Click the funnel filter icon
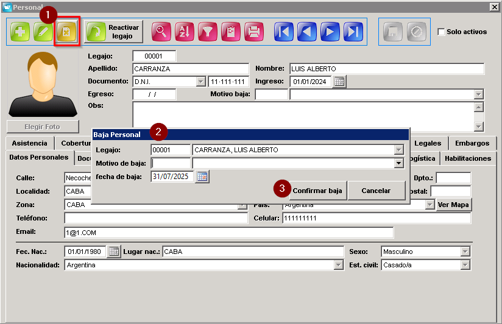This screenshot has height=324, width=502. click(208, 32)
